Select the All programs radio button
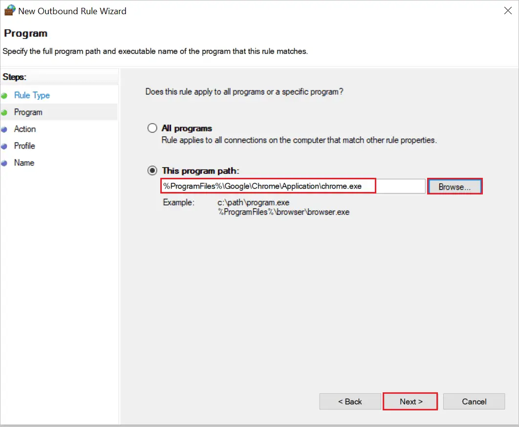 tap(152, 128)
